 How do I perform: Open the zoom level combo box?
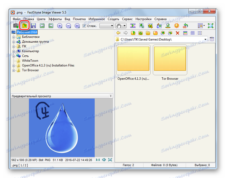coord(107,26)
